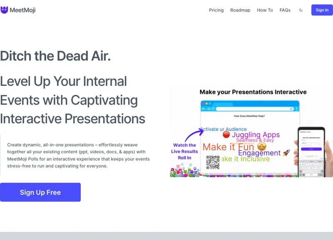This screenshot has width=333, height=240.
Task: Click the back arrow in the mock browser
Action: [204, 109]
